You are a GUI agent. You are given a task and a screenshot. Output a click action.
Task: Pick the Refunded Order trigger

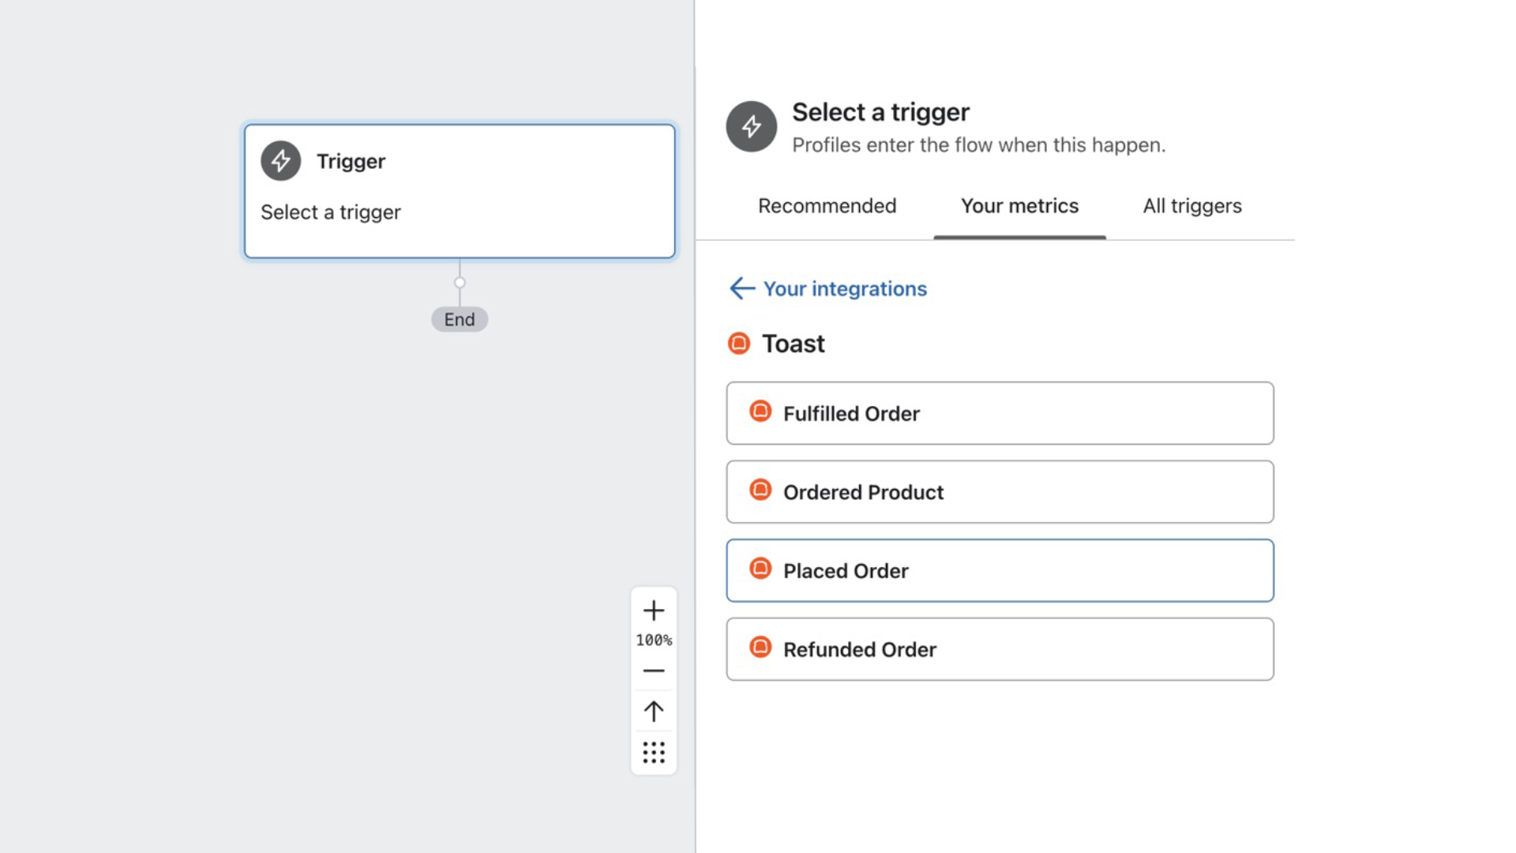(1000, 649)
